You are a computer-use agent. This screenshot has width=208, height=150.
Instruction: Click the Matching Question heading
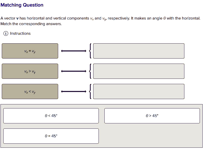[x=22, y=5]
